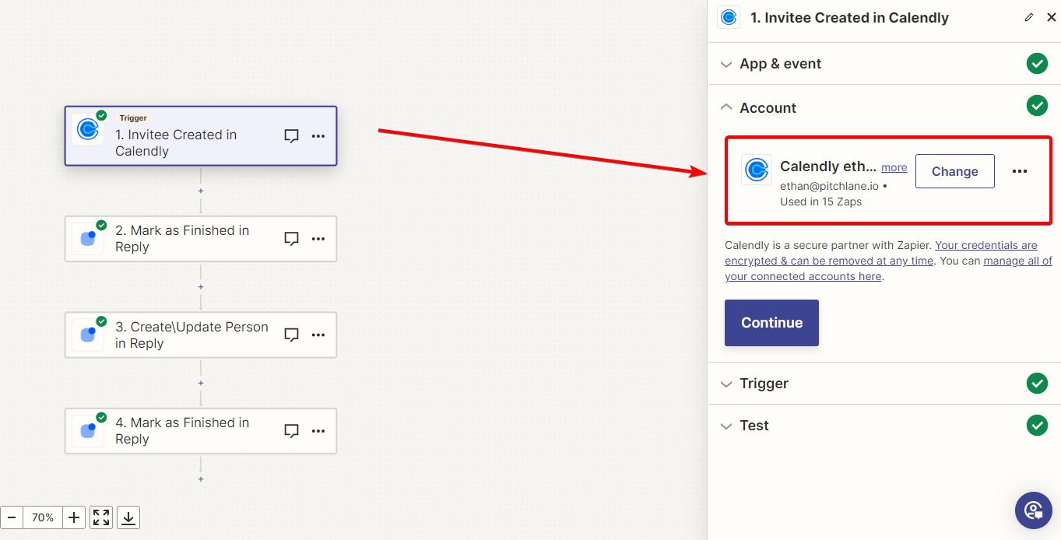This screenshot has width=1061, height=540.
Task: Expand the Test section
Action: [x=884, y=426]
